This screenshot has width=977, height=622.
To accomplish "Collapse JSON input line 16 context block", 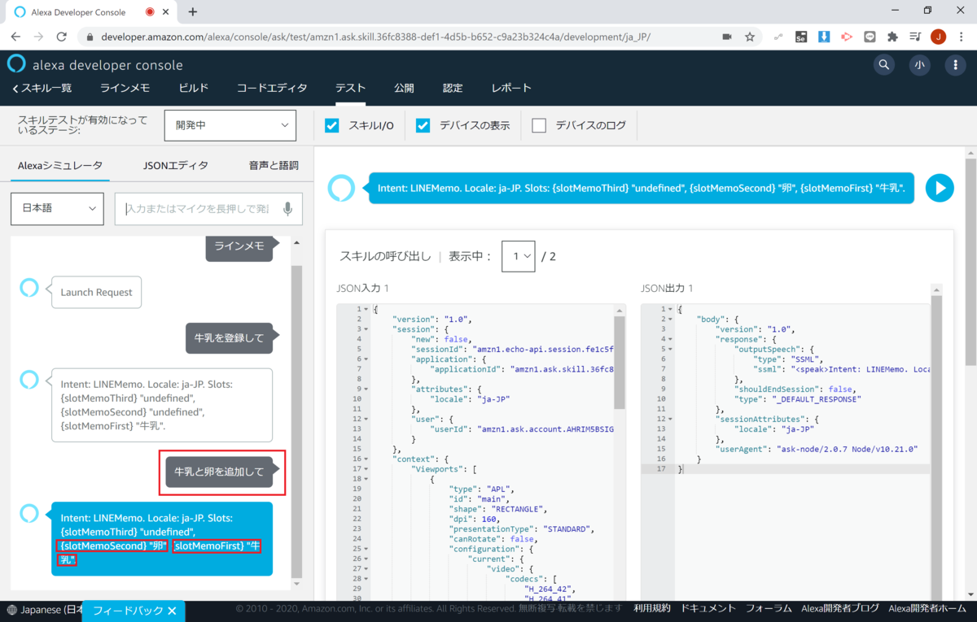I will tap(367, 459).
